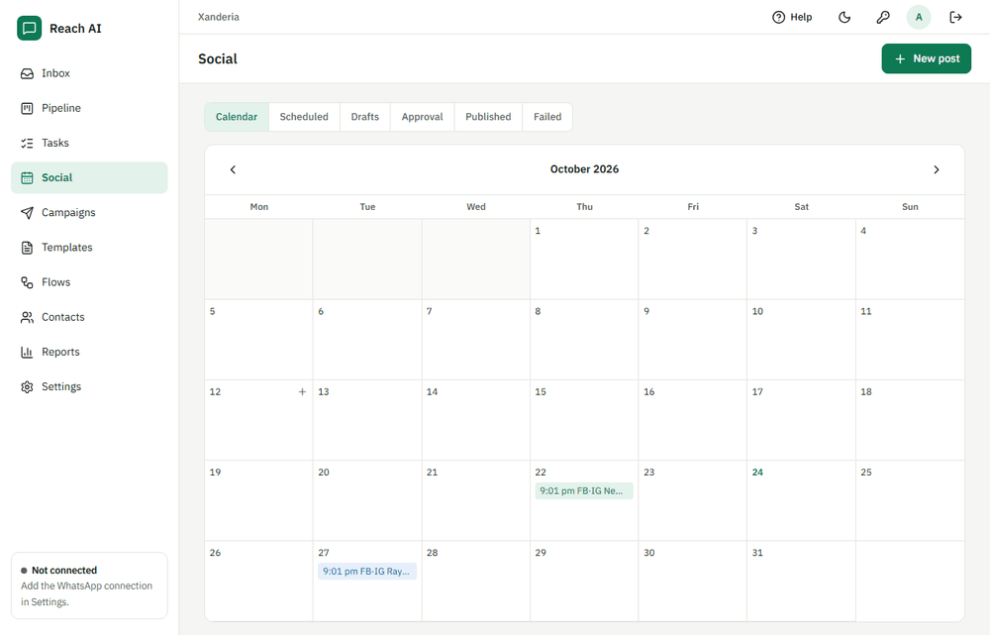990x635 pixels.
Task: Add a post with plus on day 12
Action: pos(302,391)
